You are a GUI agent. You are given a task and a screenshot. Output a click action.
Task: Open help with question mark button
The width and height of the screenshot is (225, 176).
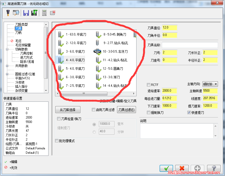pyautogui.click(x=214, y=168)
